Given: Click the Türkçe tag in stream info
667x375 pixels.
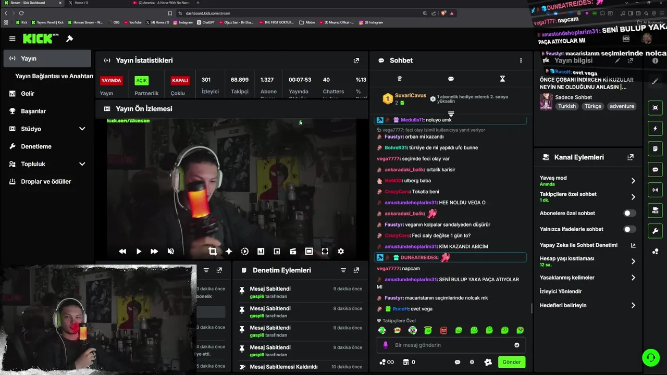Looking at the screenshot, I should coord(592,106).
